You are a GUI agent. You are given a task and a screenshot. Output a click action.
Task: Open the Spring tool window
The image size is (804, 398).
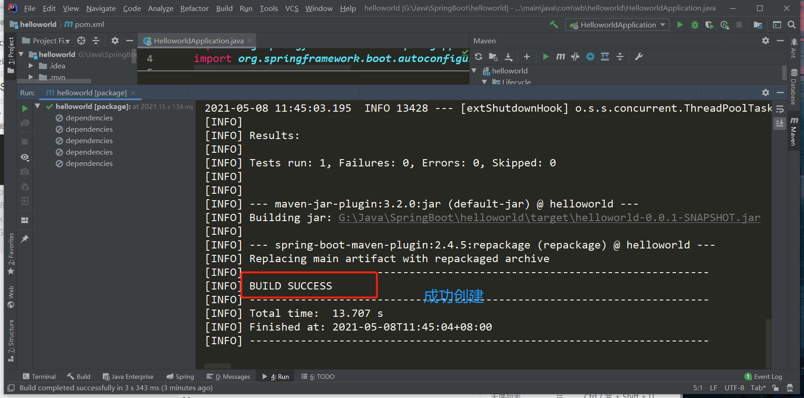coord(180,377)
